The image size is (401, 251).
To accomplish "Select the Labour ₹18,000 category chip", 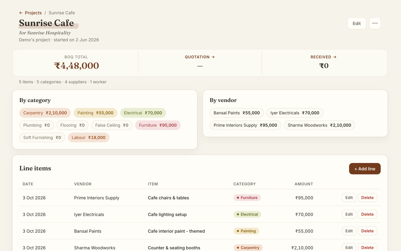I will (x=88, y=138).
